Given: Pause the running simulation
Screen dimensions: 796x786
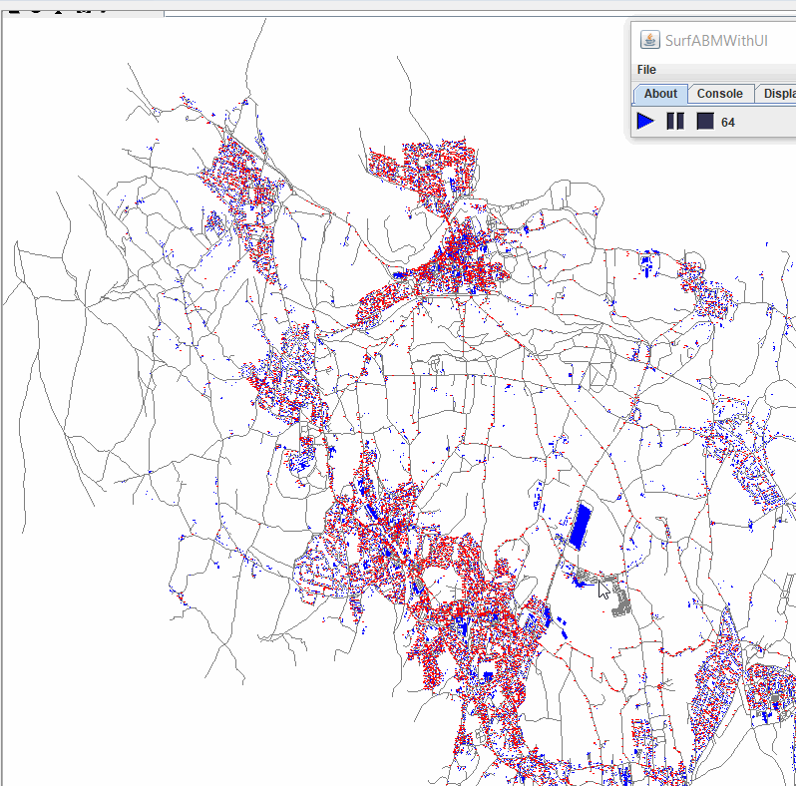Looking at the screenshot, I should pos(675,121).
